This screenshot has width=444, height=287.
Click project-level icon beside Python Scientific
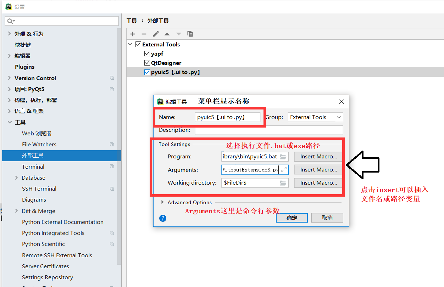coord(112,244)
